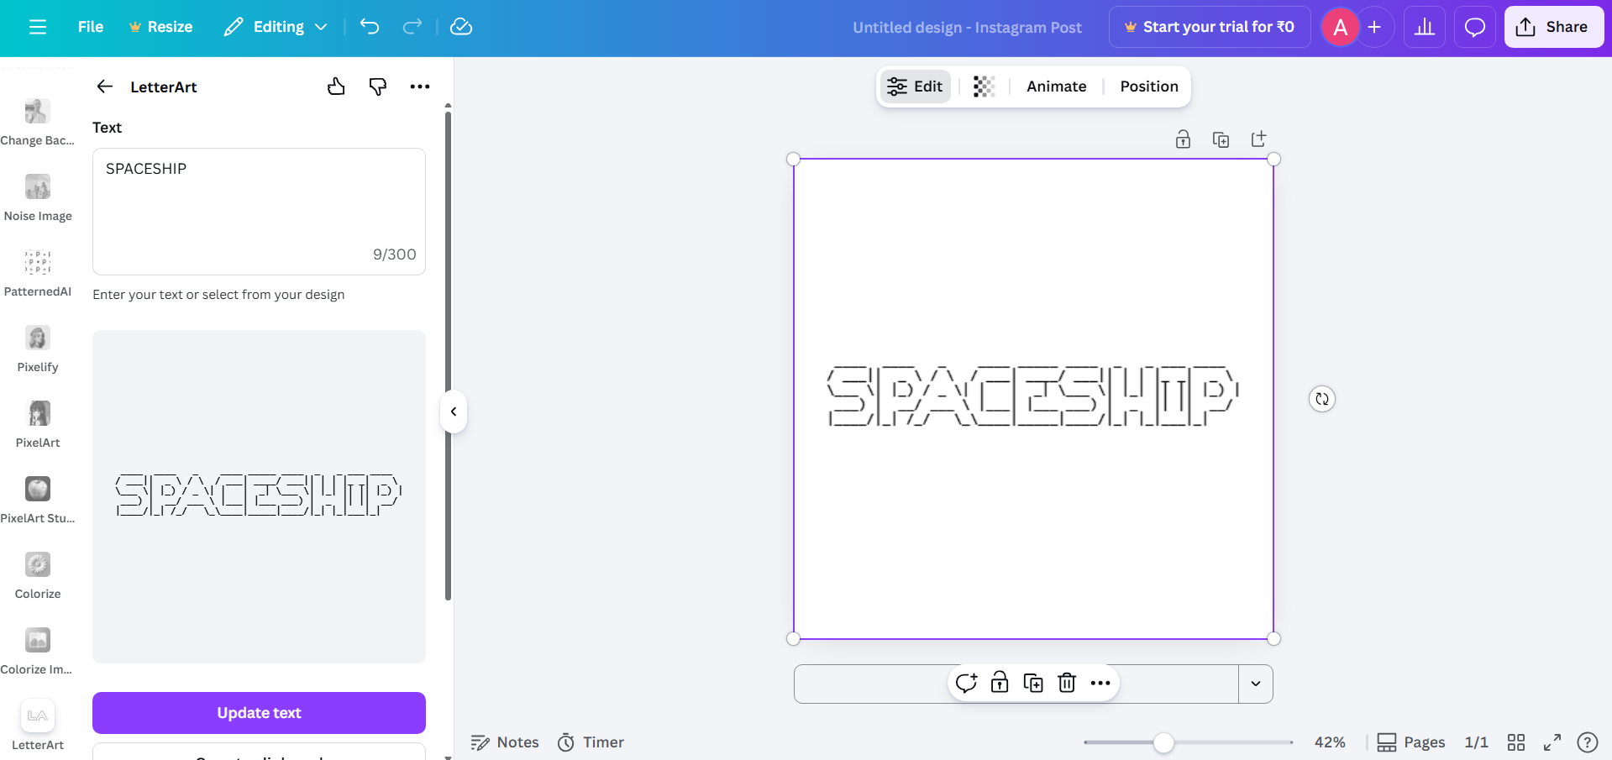Start your trial for ₹0
The height and width of the screenshot is (760, 1612).
coord(1210,27)
